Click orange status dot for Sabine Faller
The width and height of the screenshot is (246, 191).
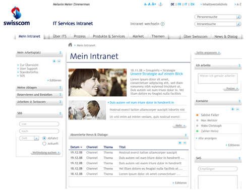click(197, 115)
